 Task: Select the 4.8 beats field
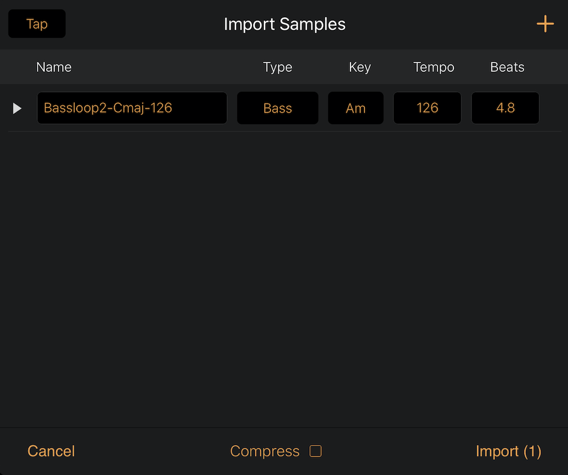pyautogui.click(x=505, y=108)
